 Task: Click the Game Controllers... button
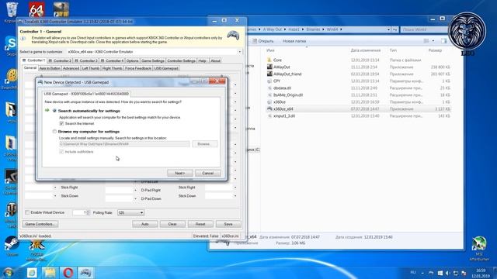click(40, 224)
